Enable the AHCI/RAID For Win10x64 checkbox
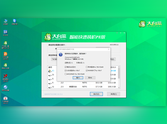This screenshot has width=167, height=124. 65,74
